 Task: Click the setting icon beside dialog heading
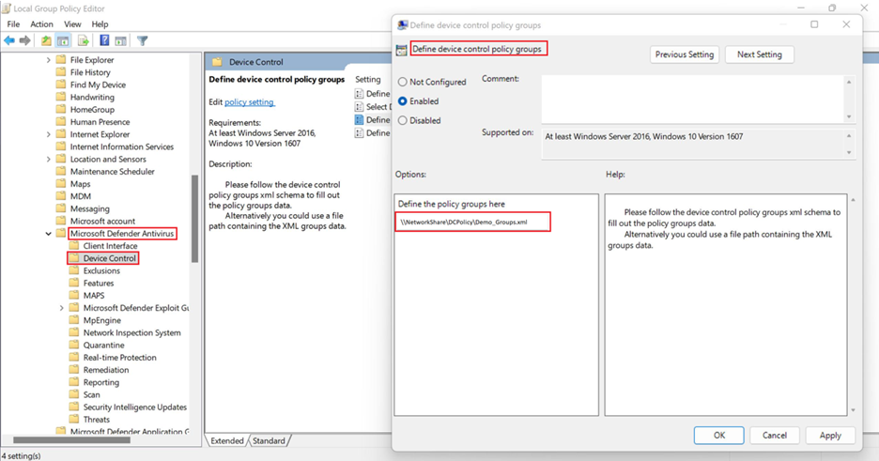(401, 50)
